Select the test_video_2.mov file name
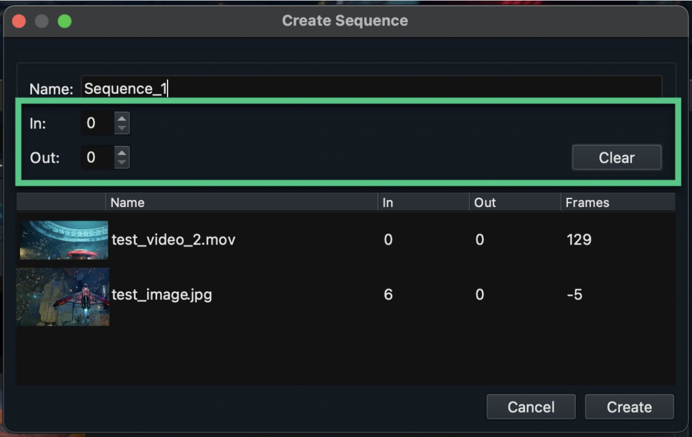 (x=174, y=239)
